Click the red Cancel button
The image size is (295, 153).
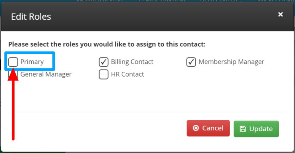click(x=208, y=128)
